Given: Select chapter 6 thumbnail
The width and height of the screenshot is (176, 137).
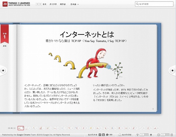Looking at the screenshot, I should click(x=56, y=128).
